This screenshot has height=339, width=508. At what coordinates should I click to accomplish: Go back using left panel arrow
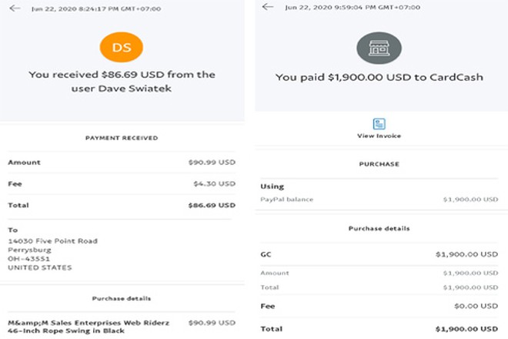point(15,8)
